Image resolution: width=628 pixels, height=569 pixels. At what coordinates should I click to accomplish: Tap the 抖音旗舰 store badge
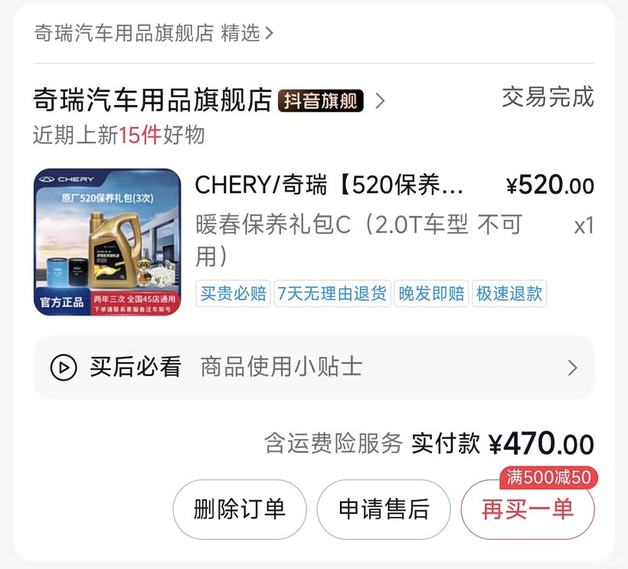[x=320, y=101]
